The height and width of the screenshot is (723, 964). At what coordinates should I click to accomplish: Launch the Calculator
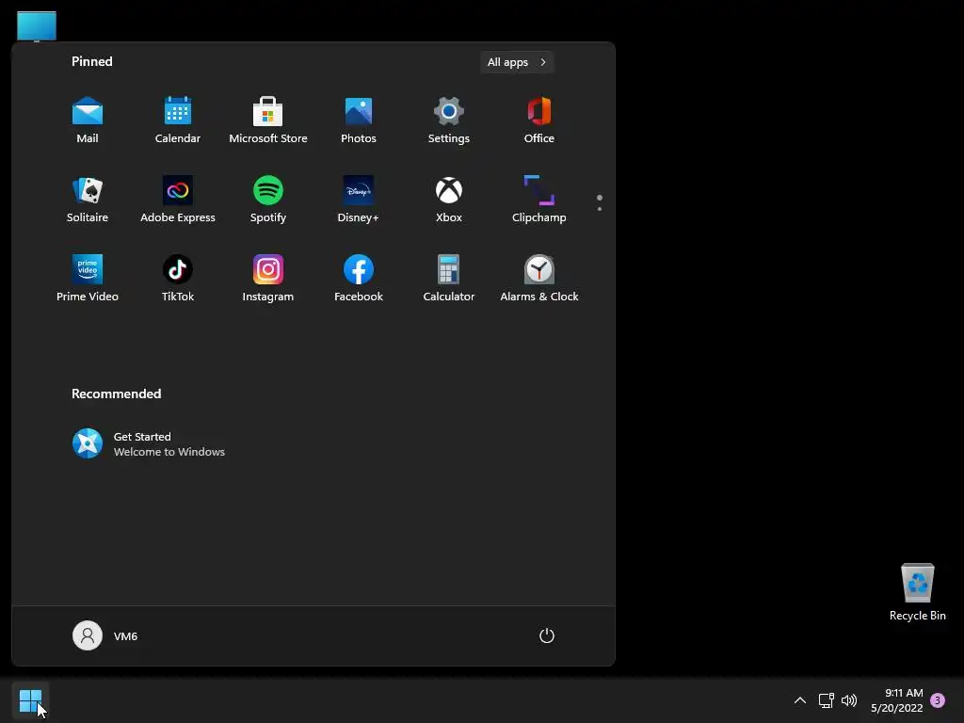(449, 279)
